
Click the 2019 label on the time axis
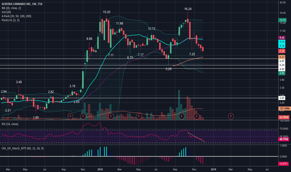pyautogui.click(x=214, y=169)
